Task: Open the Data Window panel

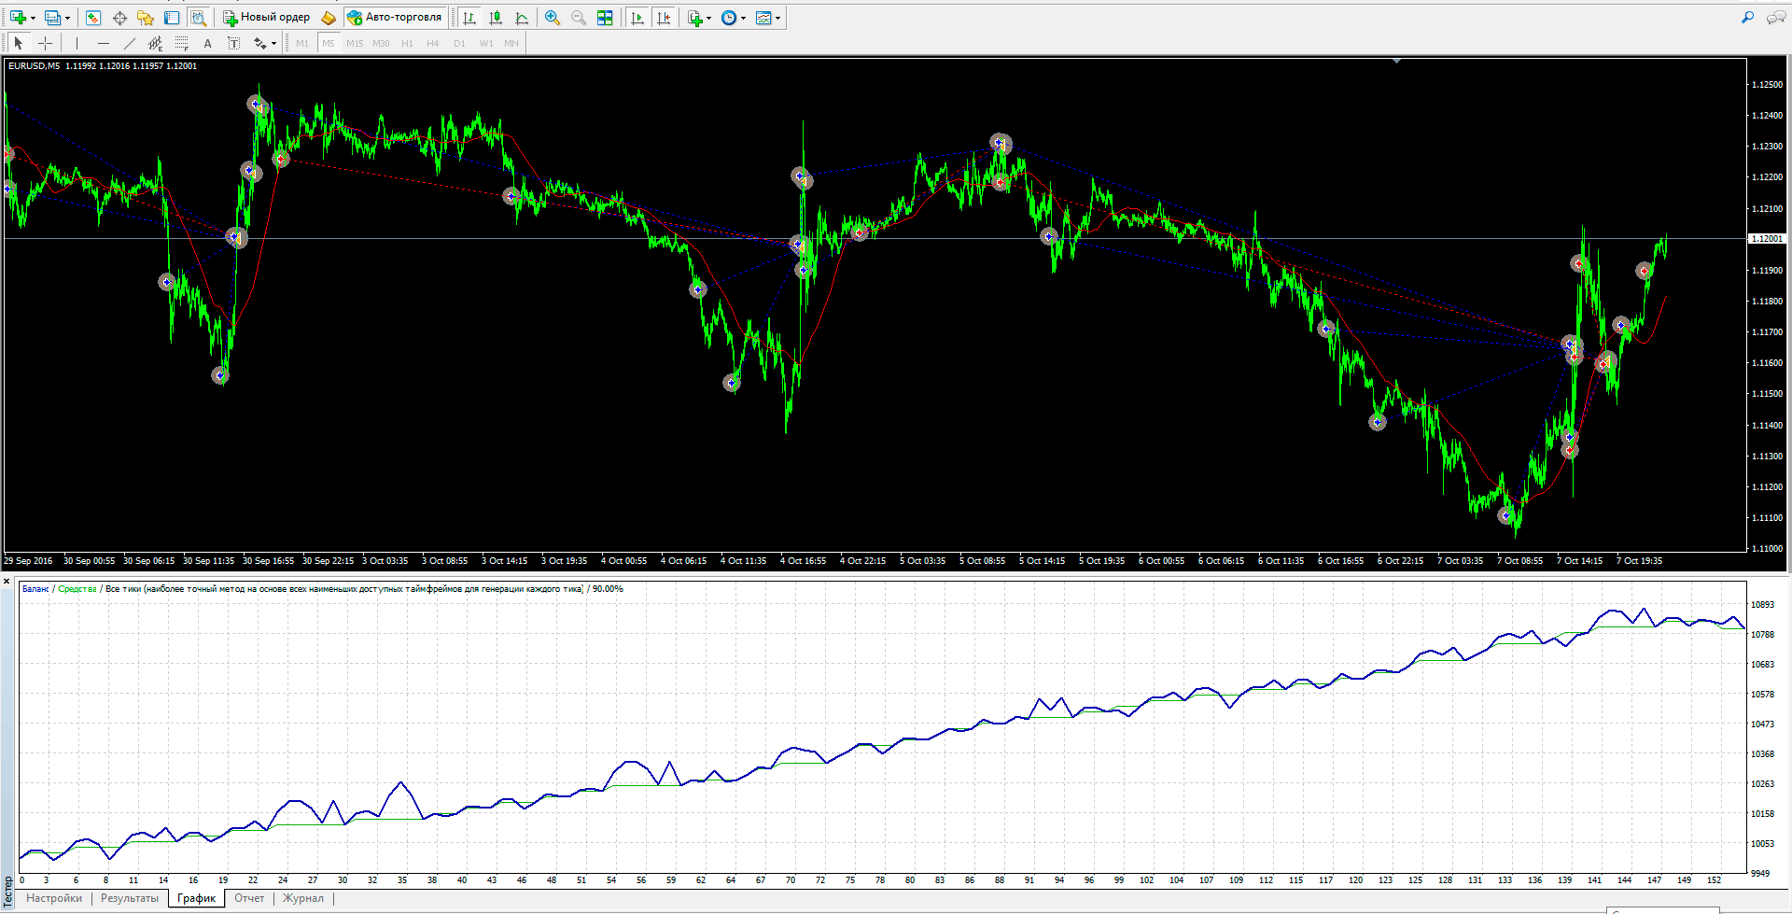Action: [x=119, y=18]
